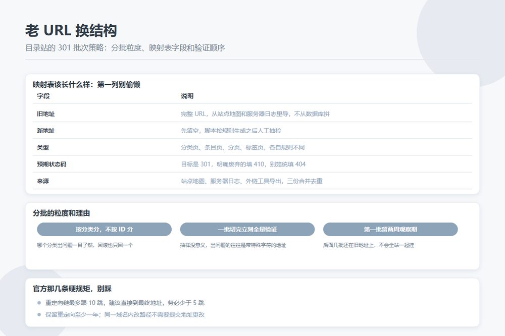The height and width of the screenshot is (336, 505).
Task: Click caption 抽样没意义，出问题的往往是带特殊字符的地址
Action: [x=233, y=245]
